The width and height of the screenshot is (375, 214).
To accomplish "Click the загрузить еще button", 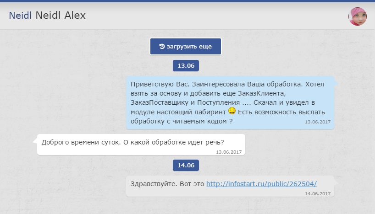I will [186, 47].
